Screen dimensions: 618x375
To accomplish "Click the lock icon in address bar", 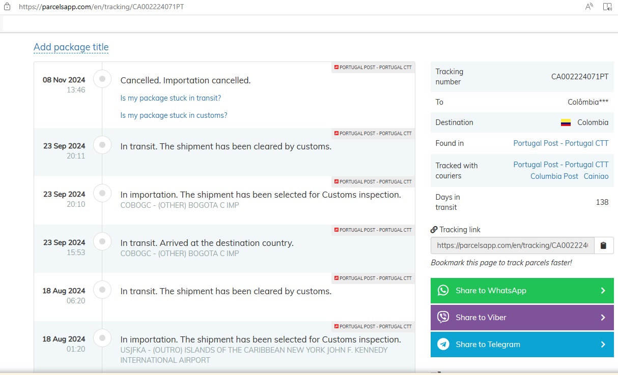I will click(7, 7).
